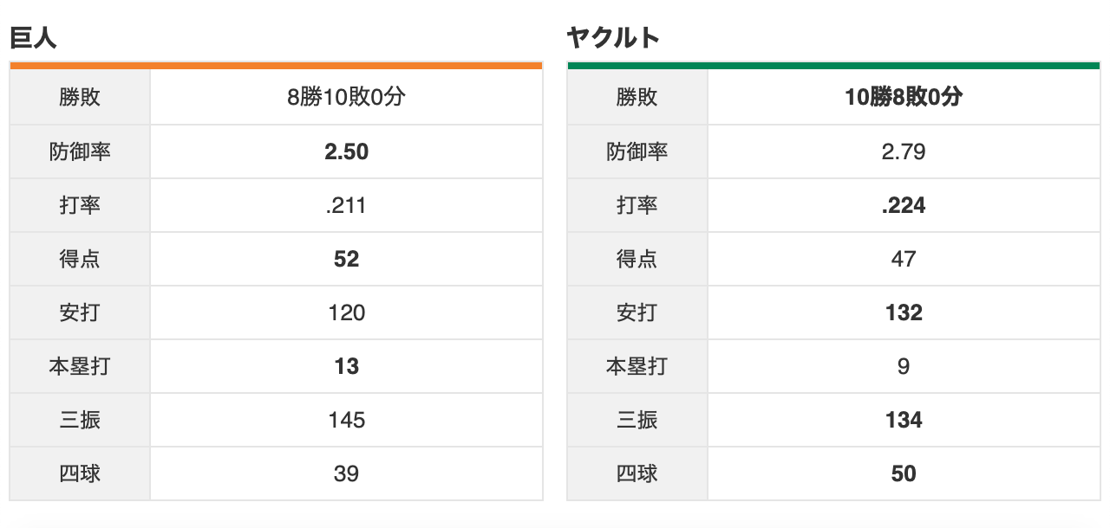The height and width of the screenshot is (528, 1110).
Task: Click 巨人's 防御率 value 2.50
Action: pyautogui.click(x=346, y=152)
